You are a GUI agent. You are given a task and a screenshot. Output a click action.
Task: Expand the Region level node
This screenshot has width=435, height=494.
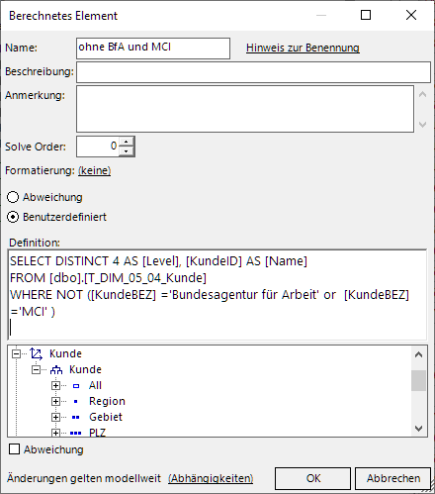(55, 402)
